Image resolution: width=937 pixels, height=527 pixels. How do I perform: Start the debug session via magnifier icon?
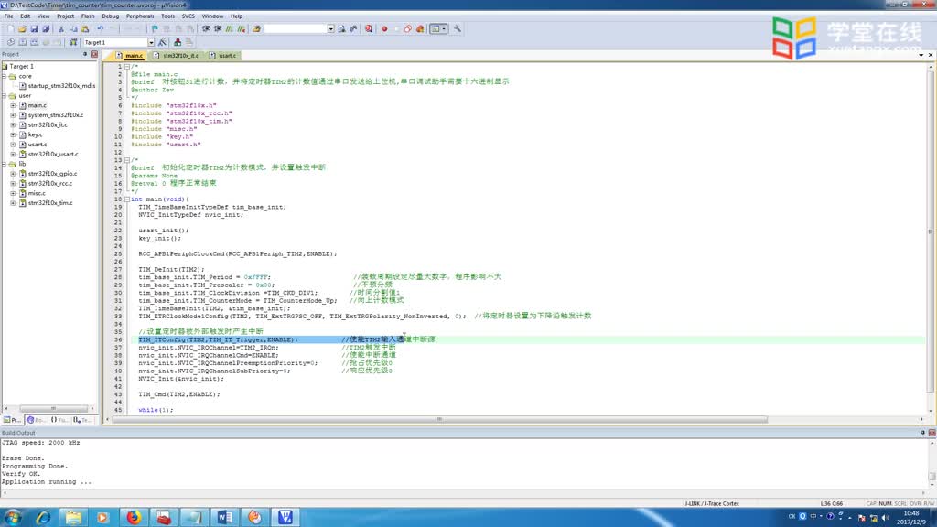(369, 28)
